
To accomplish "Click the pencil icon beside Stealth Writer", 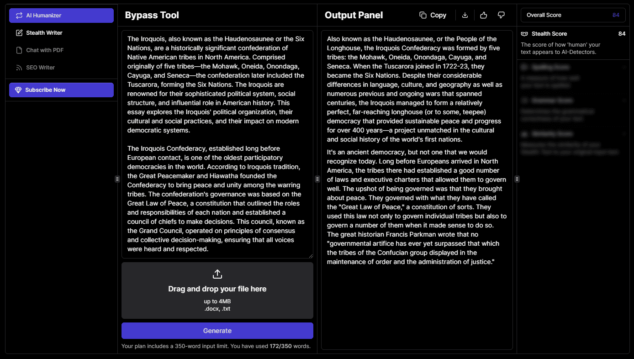I will coord(19,33).
